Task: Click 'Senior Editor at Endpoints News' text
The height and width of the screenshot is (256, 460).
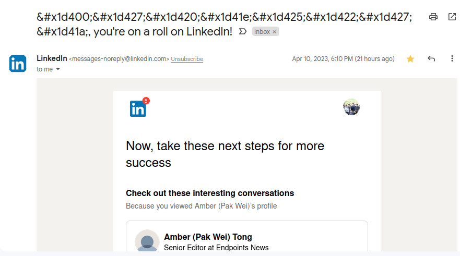Action: point(216,248)
